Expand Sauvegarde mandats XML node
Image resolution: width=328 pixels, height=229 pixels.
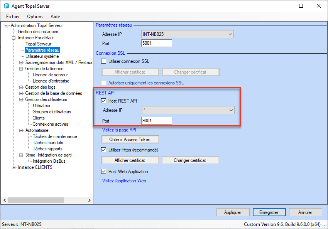click(21, 62)
